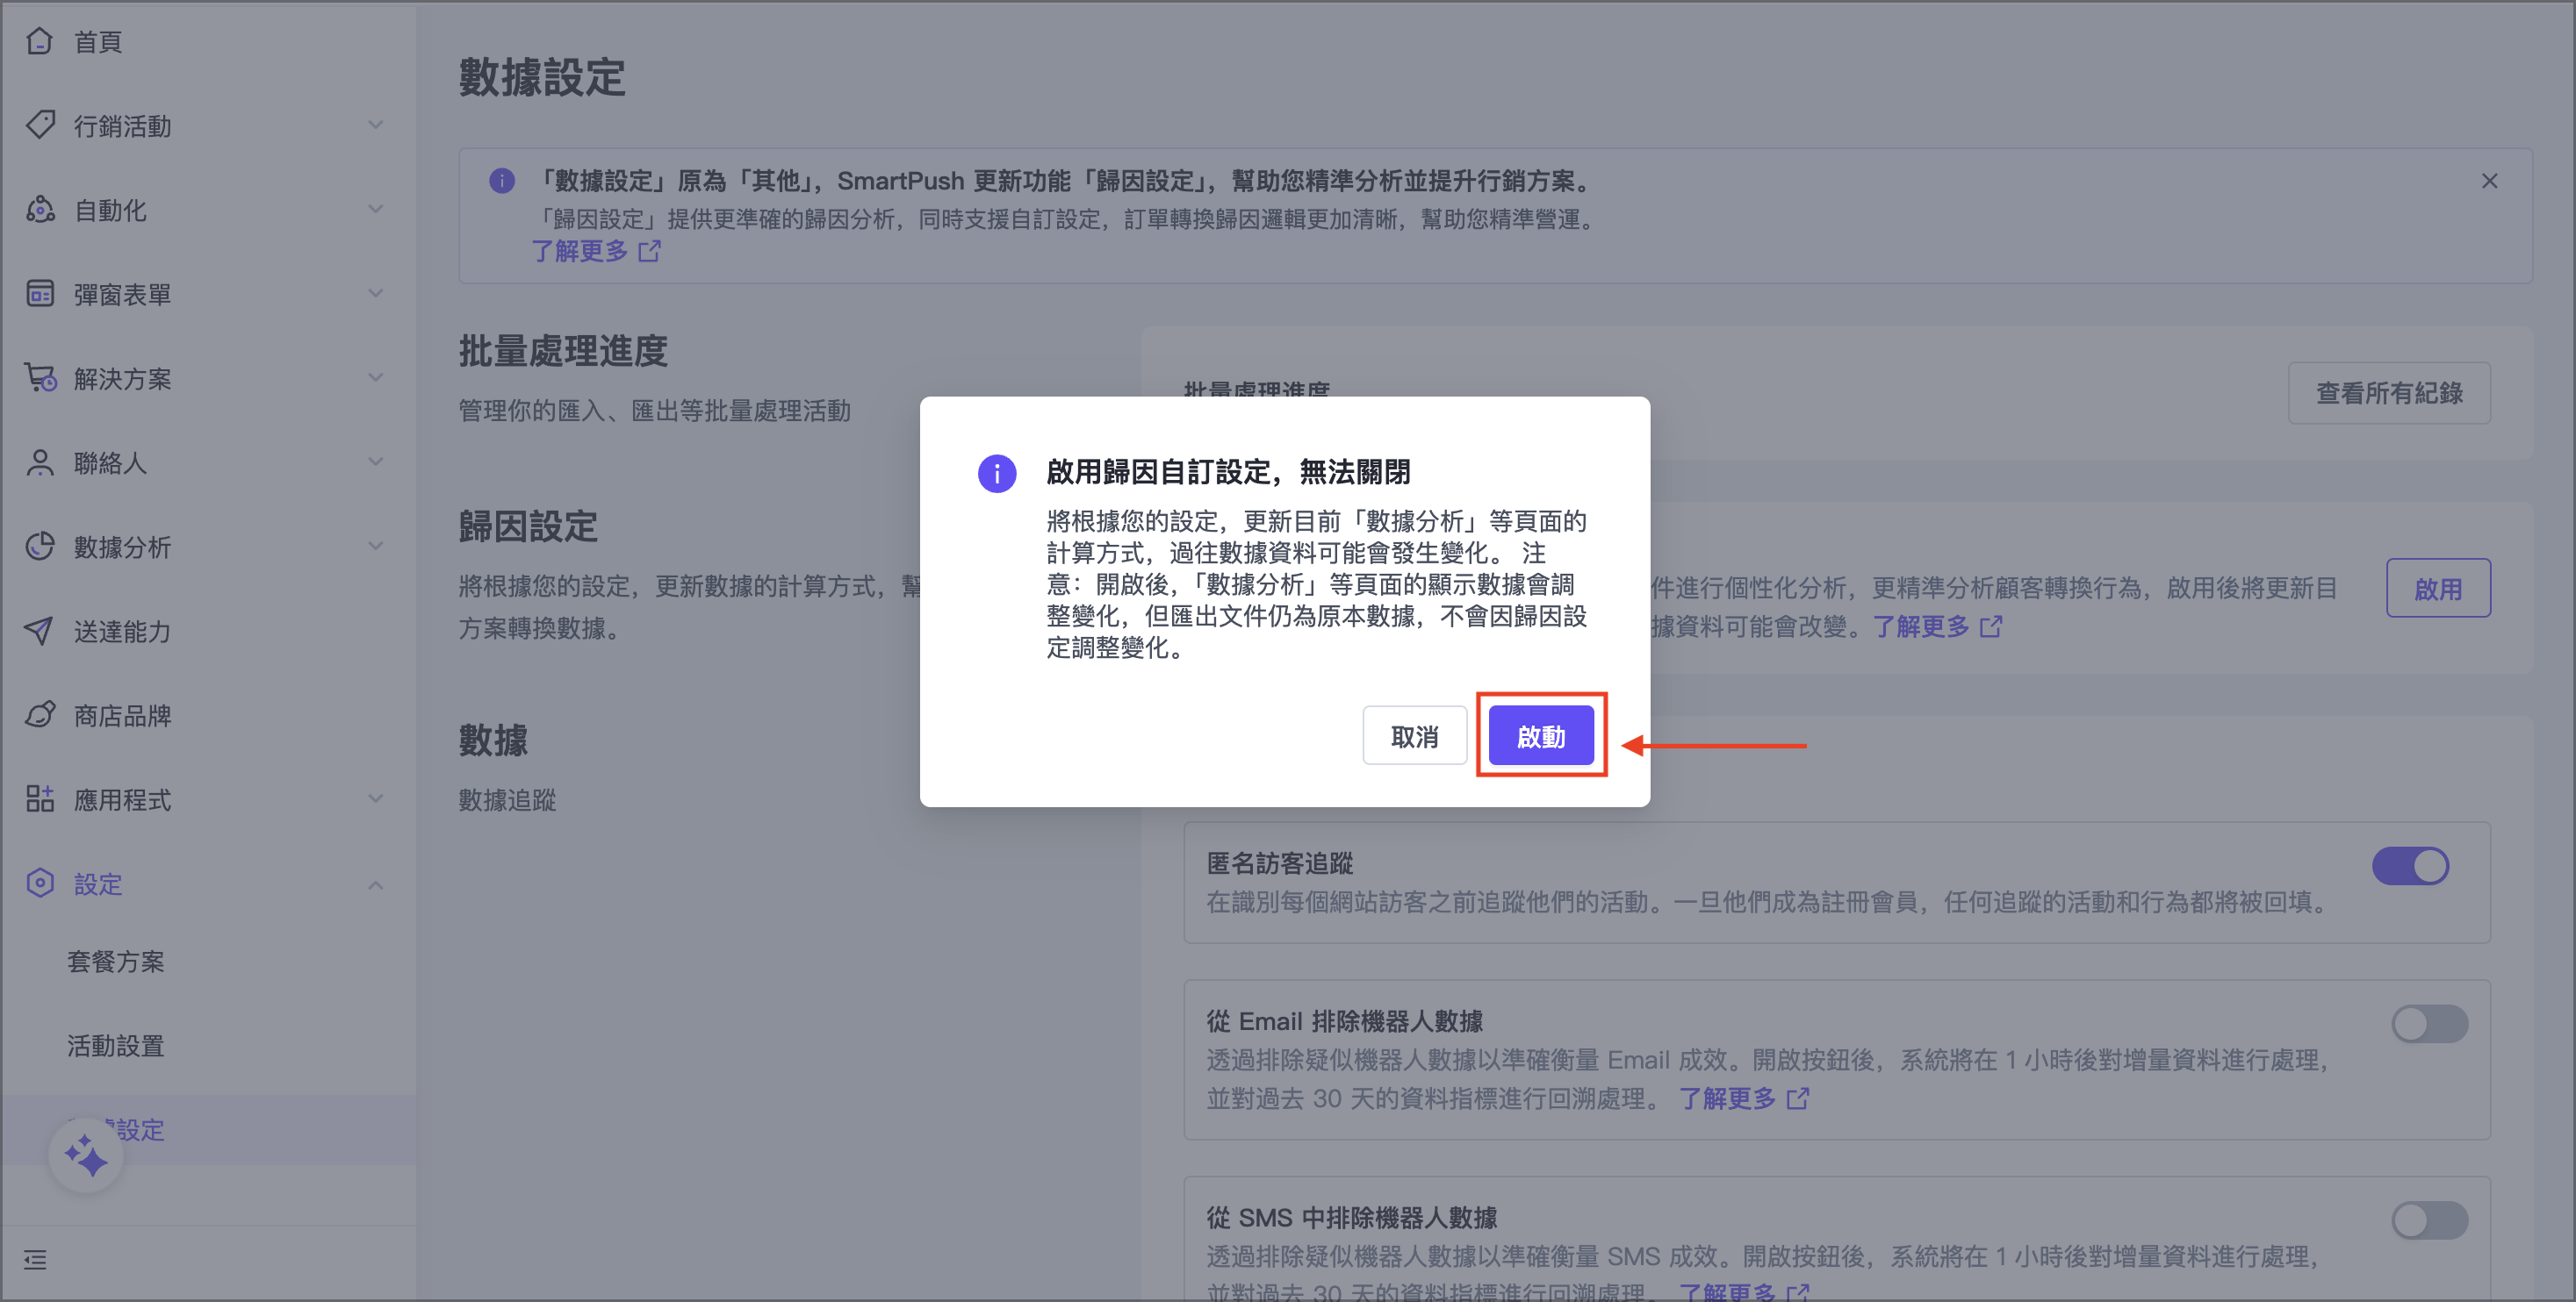Viewport: 2576px width, 1302px height.
Task: Enable 從 Email 排除機器人數據 toggle
Action: point(2429,1024)
